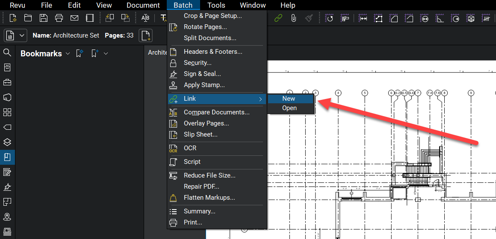Choose Summary in Batch menu

click(x=217, y=211)
